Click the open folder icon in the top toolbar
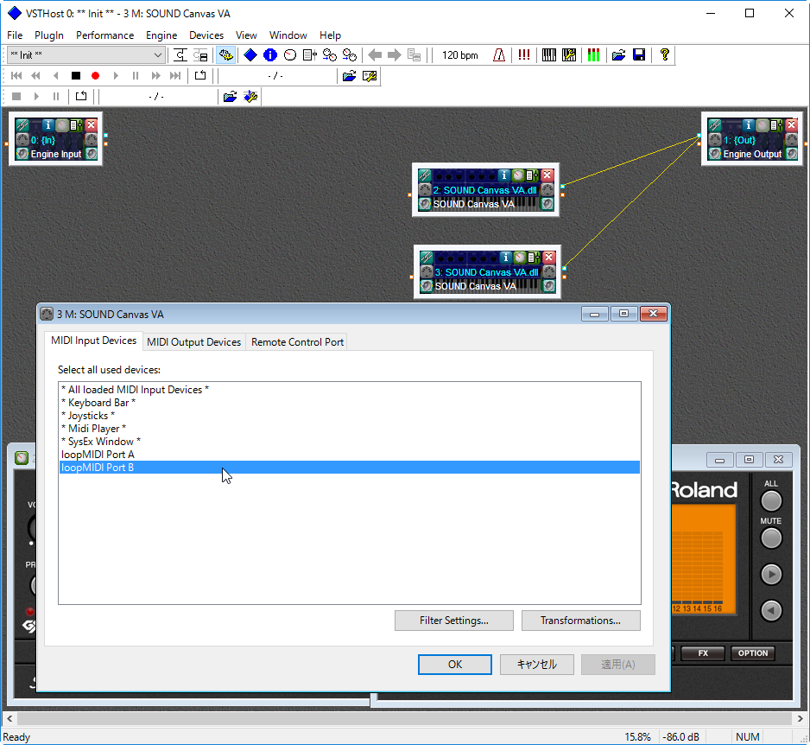This screenshot has height=745, width=810. (x=619, y=54)
